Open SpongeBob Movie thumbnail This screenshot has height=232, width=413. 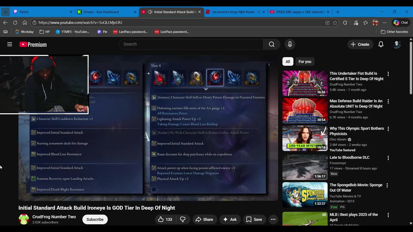pos(305,195)
